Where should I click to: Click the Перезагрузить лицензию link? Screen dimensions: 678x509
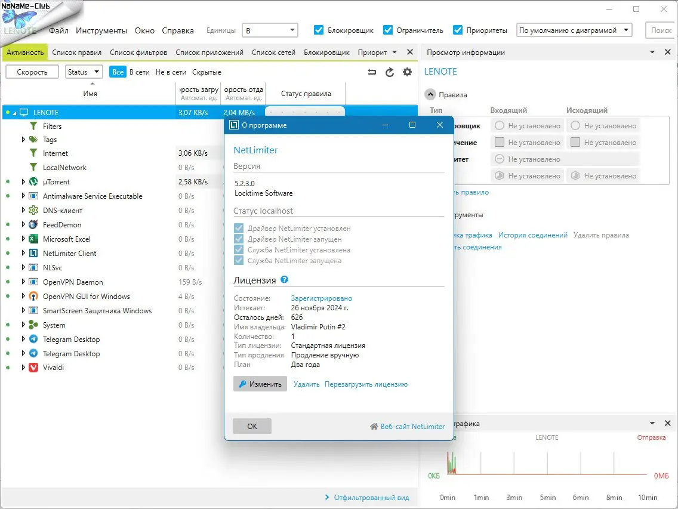point(366,384)
